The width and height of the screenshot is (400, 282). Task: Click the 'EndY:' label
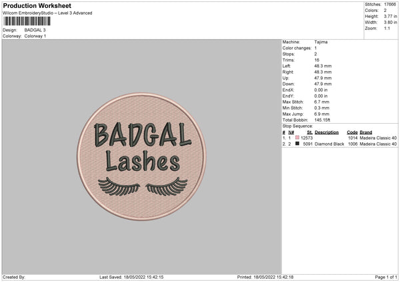(x=288, y=96)
